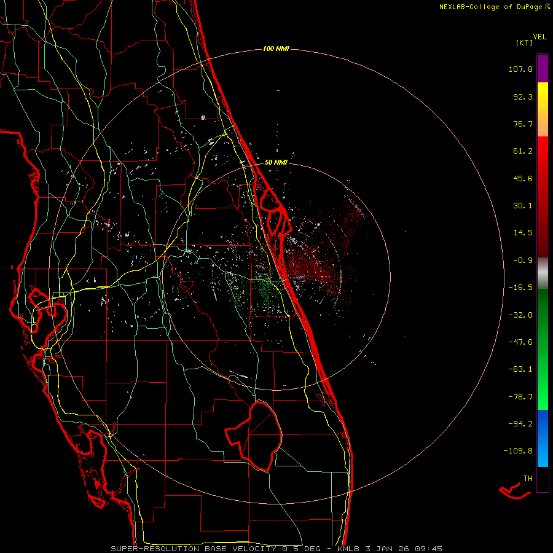Click Lake Okeechobee outline on the map
Image resolution: width=553 pixels, height=553 pixels.
(254, 436)
